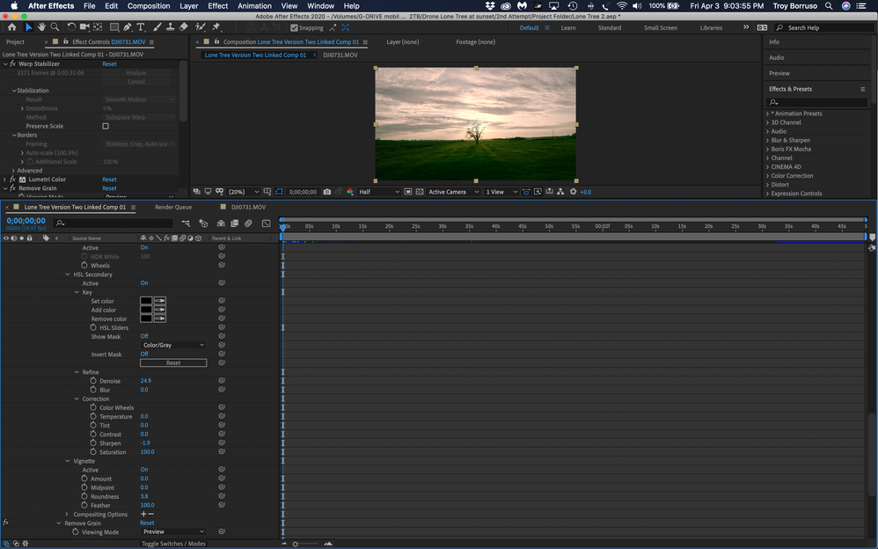878x549 pixels.
Task: Switch to the Render Queue tab
Action: 173,207
